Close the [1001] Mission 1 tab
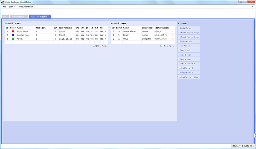This screenshot has height=149, width=256. pos(27,16)
